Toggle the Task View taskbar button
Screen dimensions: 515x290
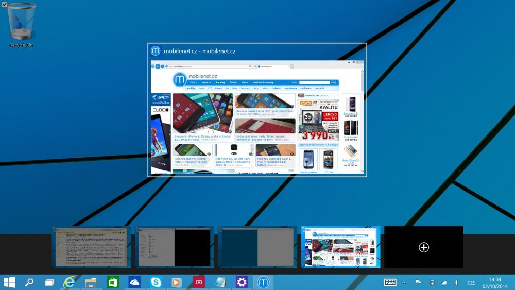point(49,282)
